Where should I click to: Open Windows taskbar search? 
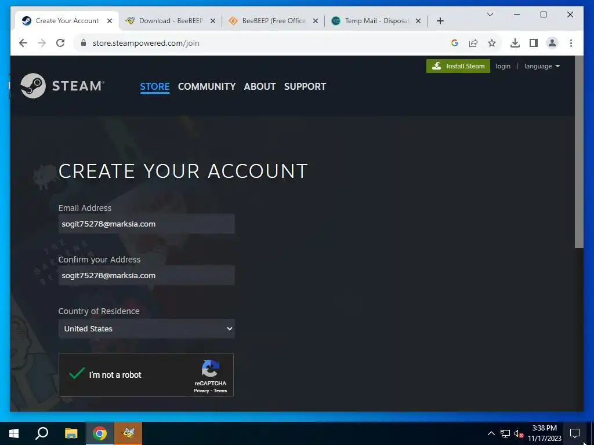tap(42, 433)
